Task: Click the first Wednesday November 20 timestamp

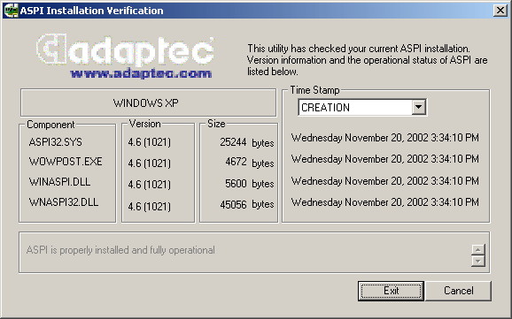Action: click(385, 138)
